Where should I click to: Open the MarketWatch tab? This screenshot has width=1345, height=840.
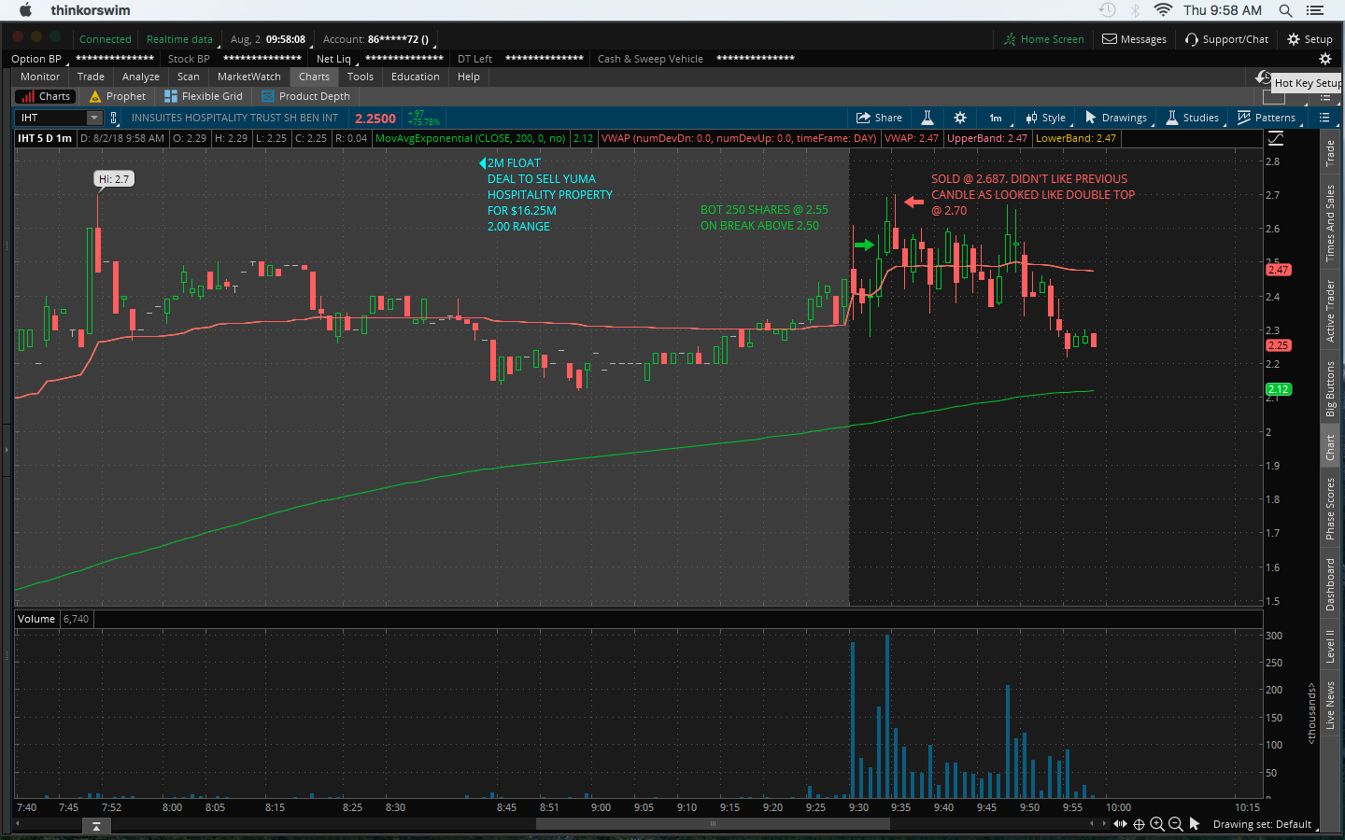[248, 77]
